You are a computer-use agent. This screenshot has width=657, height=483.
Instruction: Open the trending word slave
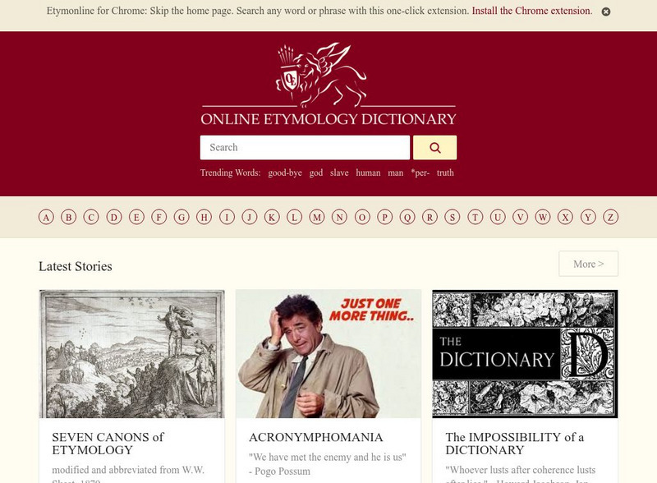[339, 172]
